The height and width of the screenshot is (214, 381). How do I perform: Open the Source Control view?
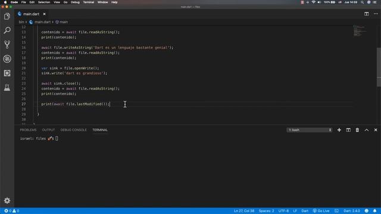(x=7, y=45)
